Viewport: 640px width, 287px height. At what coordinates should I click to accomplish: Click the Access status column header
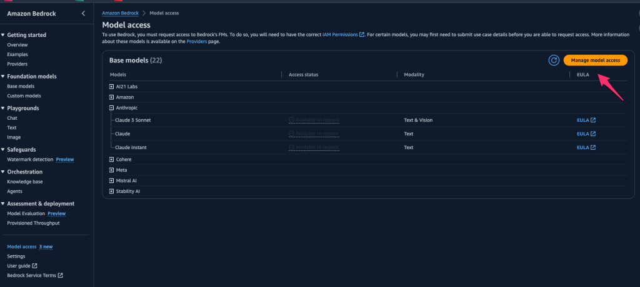pyautogui.click(x=303, y=75)
